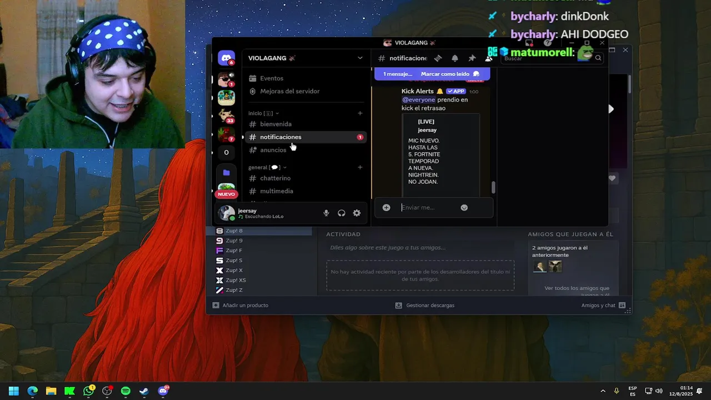Open the bienvenida channel
The height and width of the screenshot is (400, 711).
click(305, 124)
